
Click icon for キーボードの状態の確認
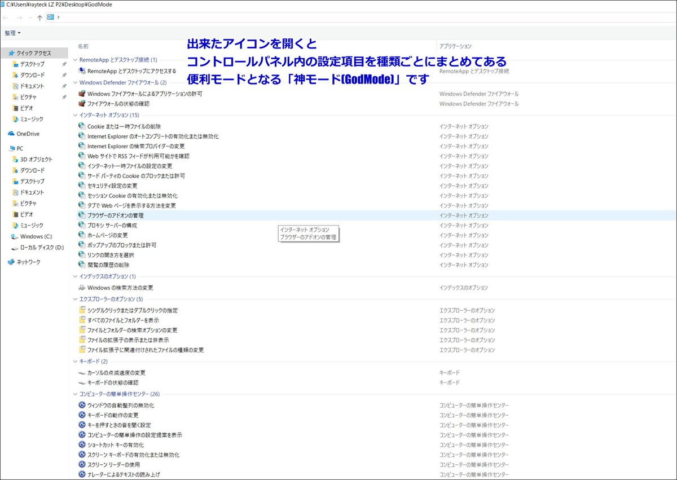[x=82, y=382]
